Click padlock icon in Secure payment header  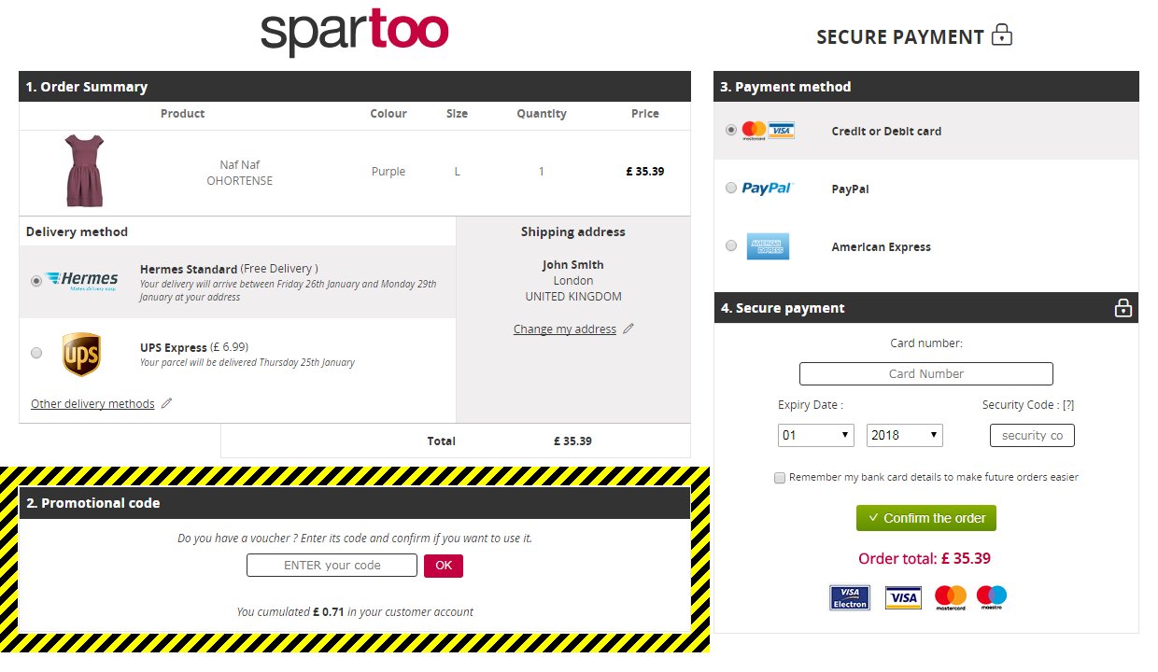pyautogui.click(x=1123, y=307)
